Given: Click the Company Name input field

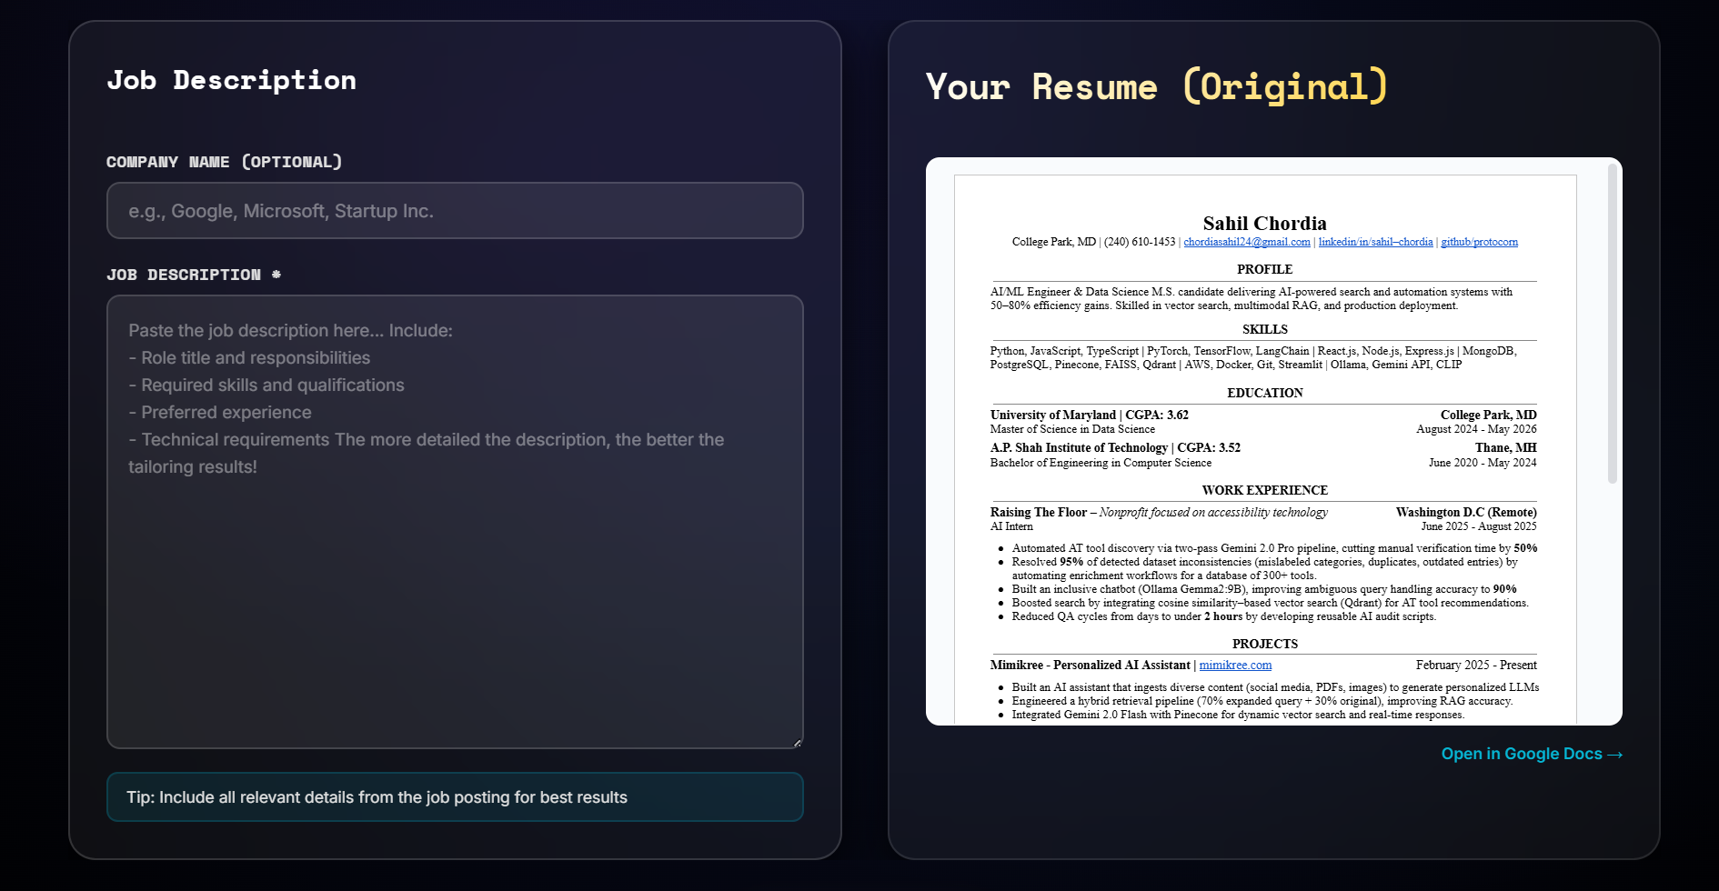Looking at the screenshot, I should 455,211.
